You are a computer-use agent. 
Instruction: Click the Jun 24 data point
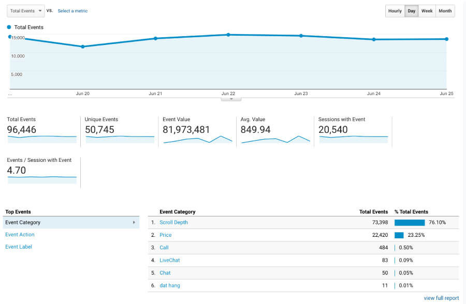coord(374,39)
